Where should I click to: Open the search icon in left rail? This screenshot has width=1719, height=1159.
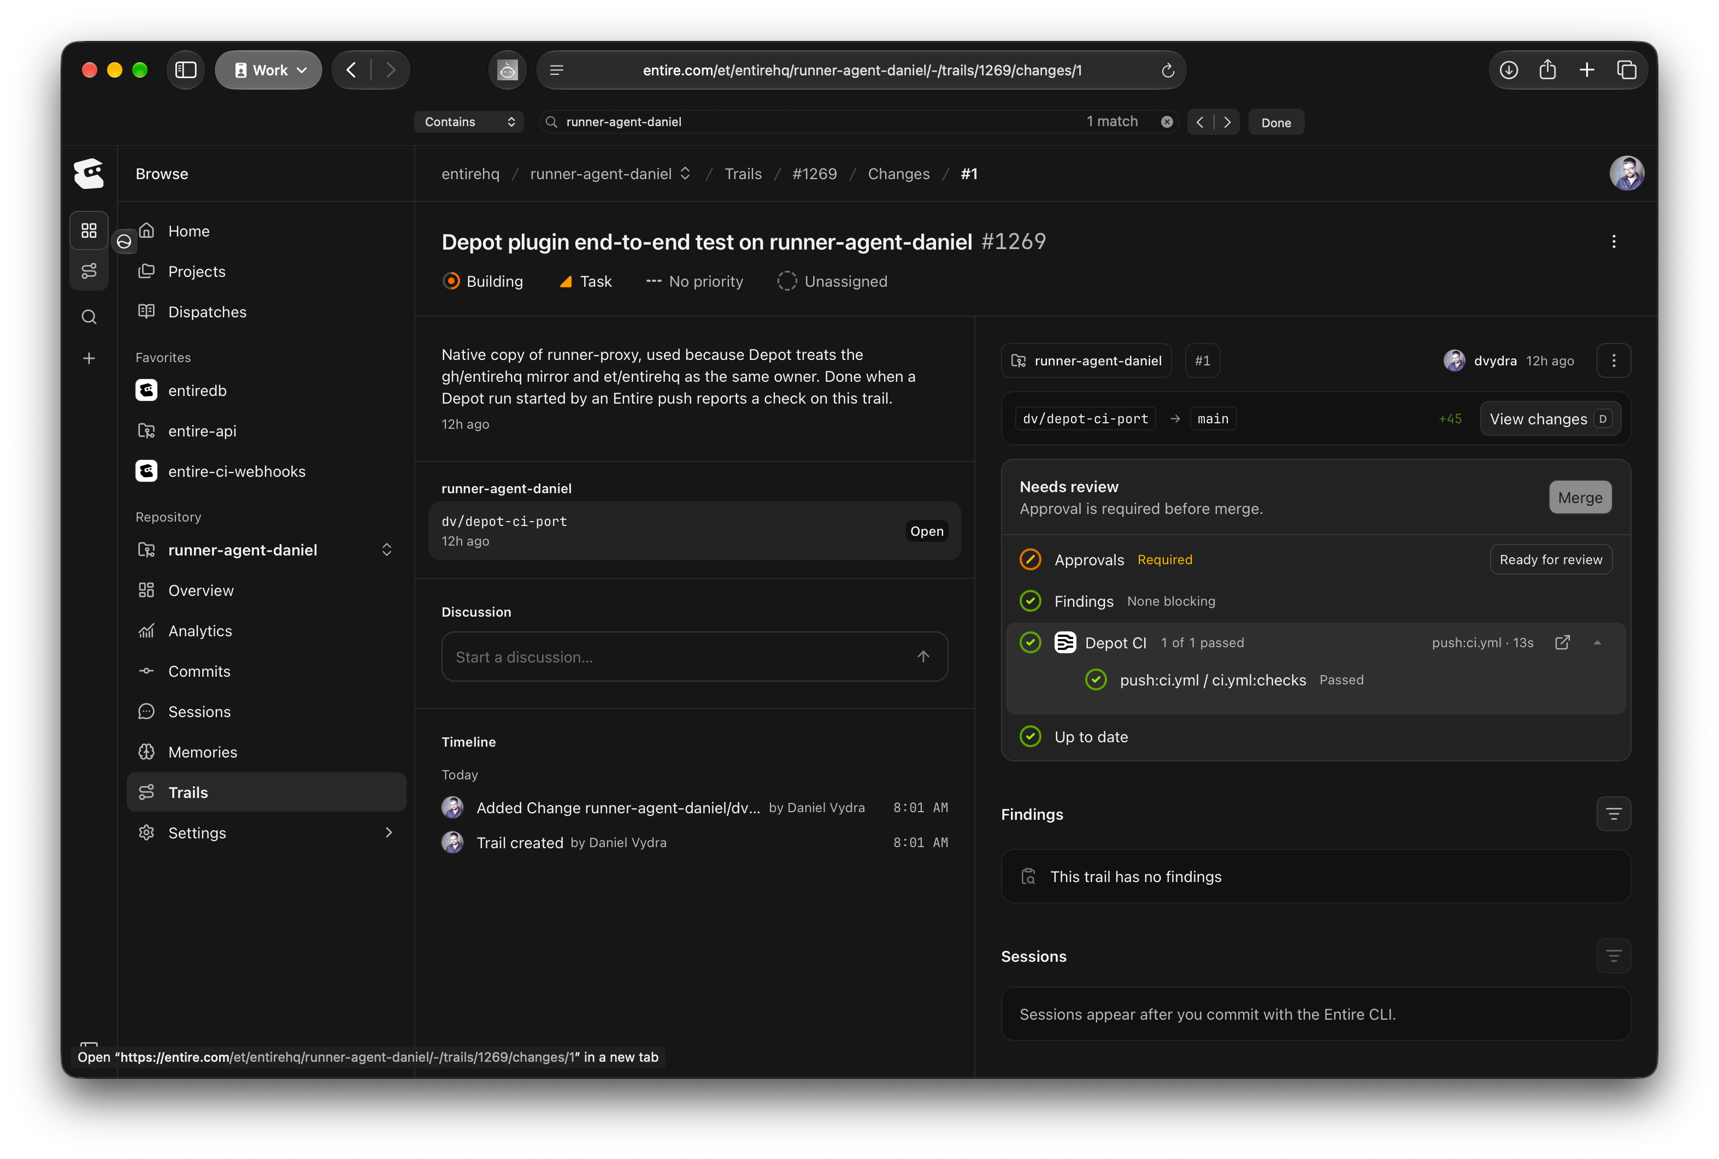(89, 317)
